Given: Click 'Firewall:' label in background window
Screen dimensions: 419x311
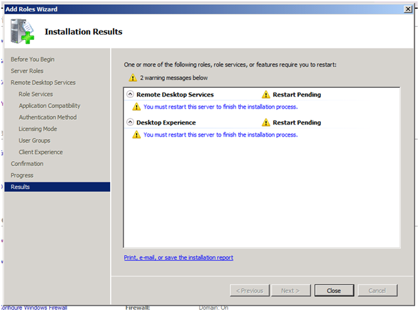Looking at the screenshot, I should tap(137, 308).
